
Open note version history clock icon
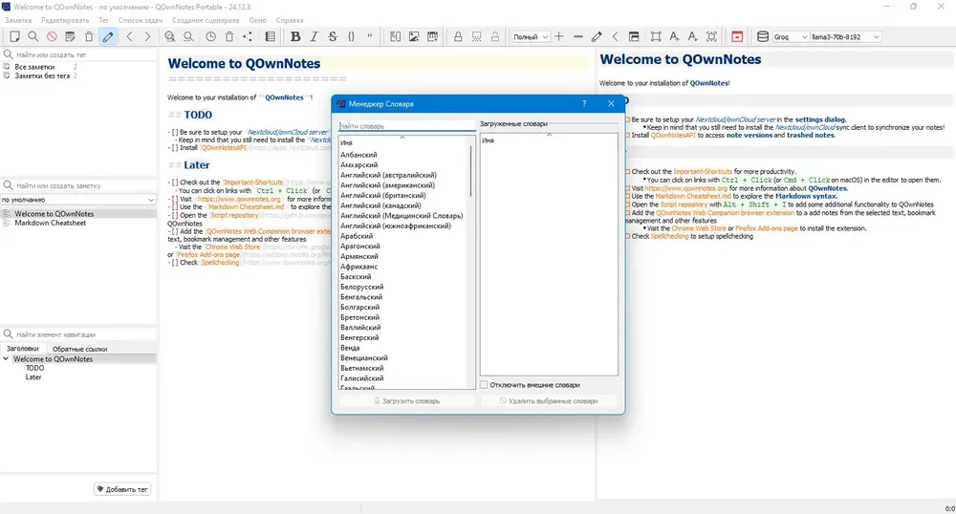[x=210, y=36]
